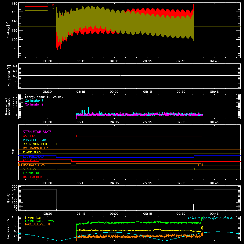244x244 pixels.
Task: Click the 'Absolute geomagnetic latitude' label
Action: coord(211,218)
